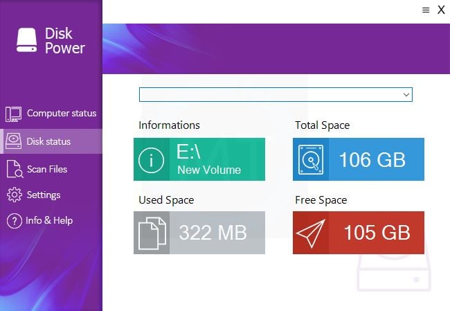Click the blue hard disk icon
This screenshot has width=450, height=311.
(311, 160)
